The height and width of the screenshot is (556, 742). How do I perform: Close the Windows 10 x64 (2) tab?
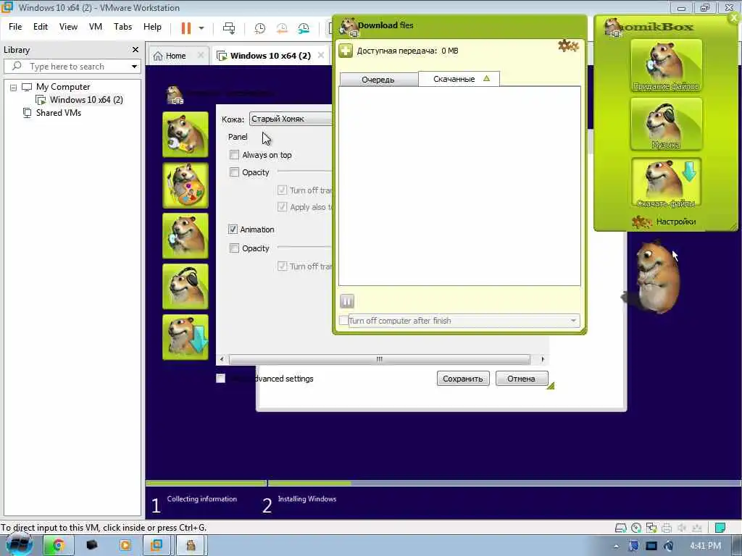pyautogui.click(x=321, y=55)
